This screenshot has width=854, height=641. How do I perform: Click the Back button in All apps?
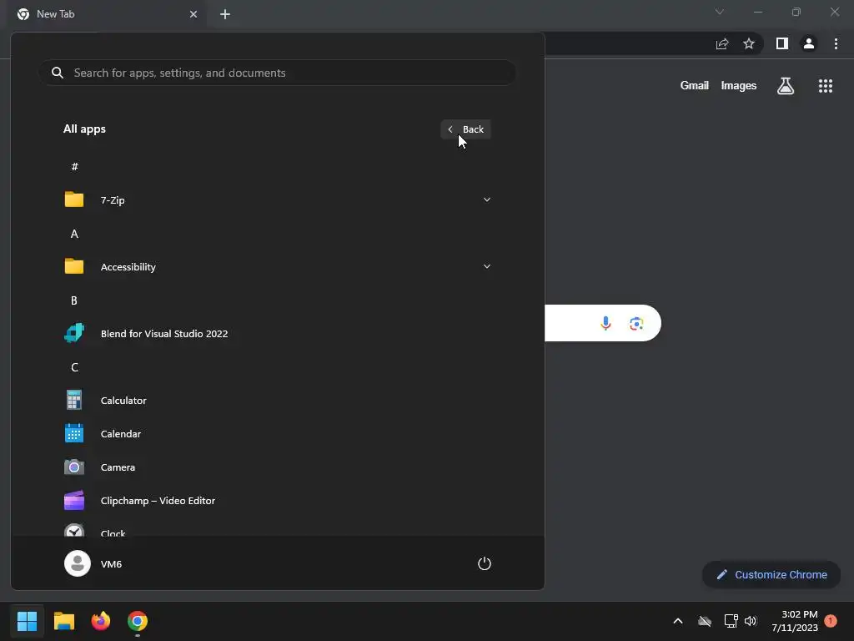click(465, 129)
